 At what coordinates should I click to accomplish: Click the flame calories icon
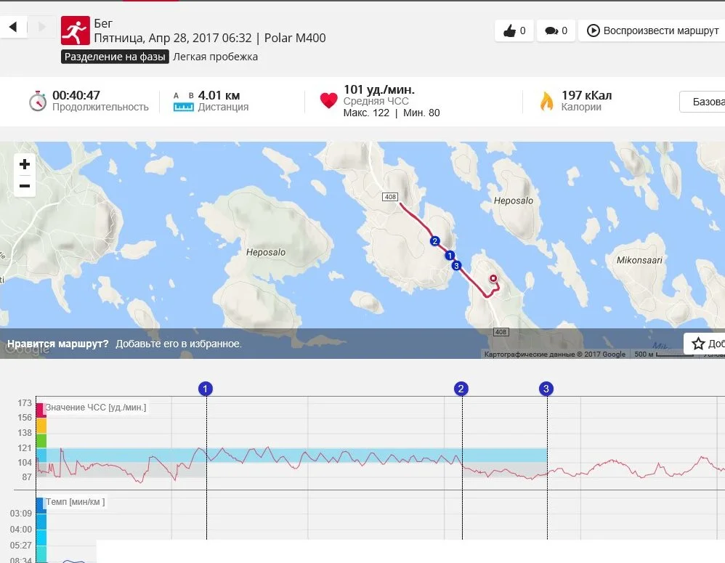pos(546,101)
